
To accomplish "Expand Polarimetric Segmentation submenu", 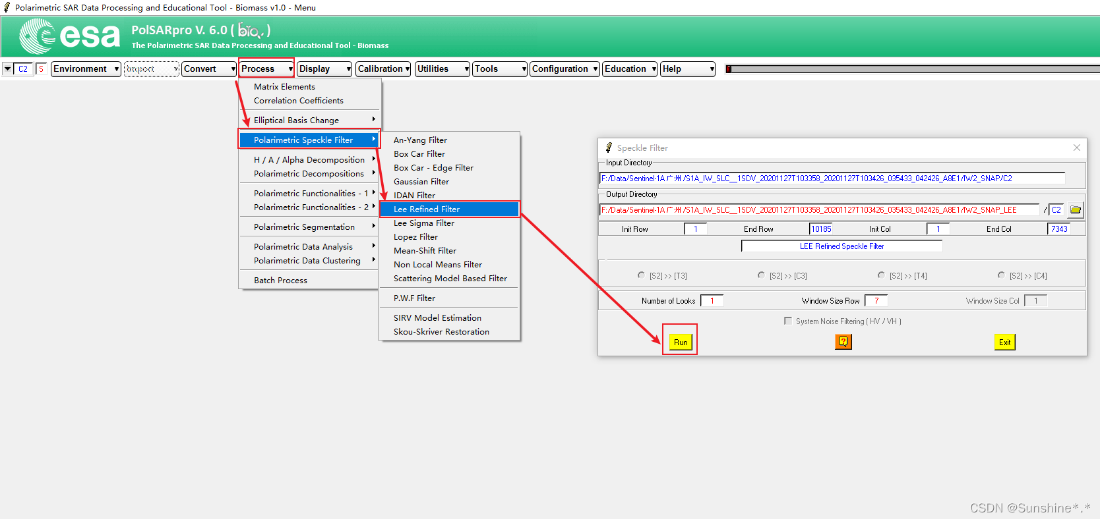I will click(x=309, y=227).
